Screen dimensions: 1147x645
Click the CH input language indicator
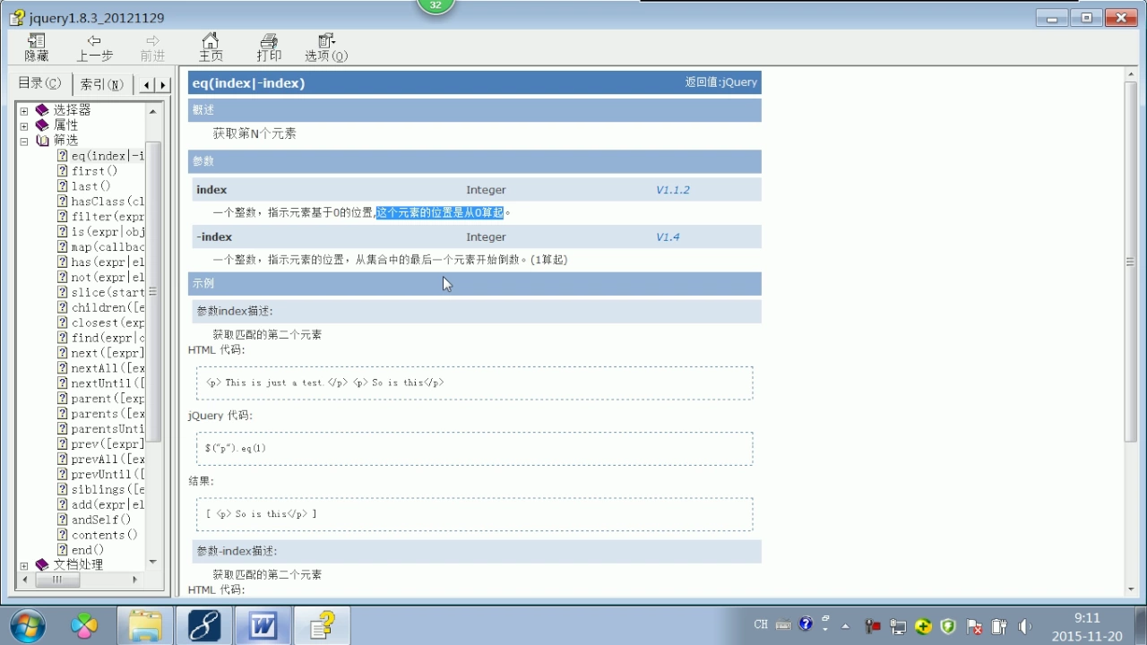pyautogui.click(x=761, y=624)
